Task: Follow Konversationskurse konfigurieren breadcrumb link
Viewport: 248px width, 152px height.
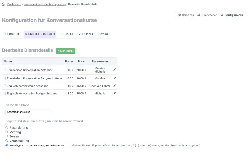Action: (x=45, y=4)
